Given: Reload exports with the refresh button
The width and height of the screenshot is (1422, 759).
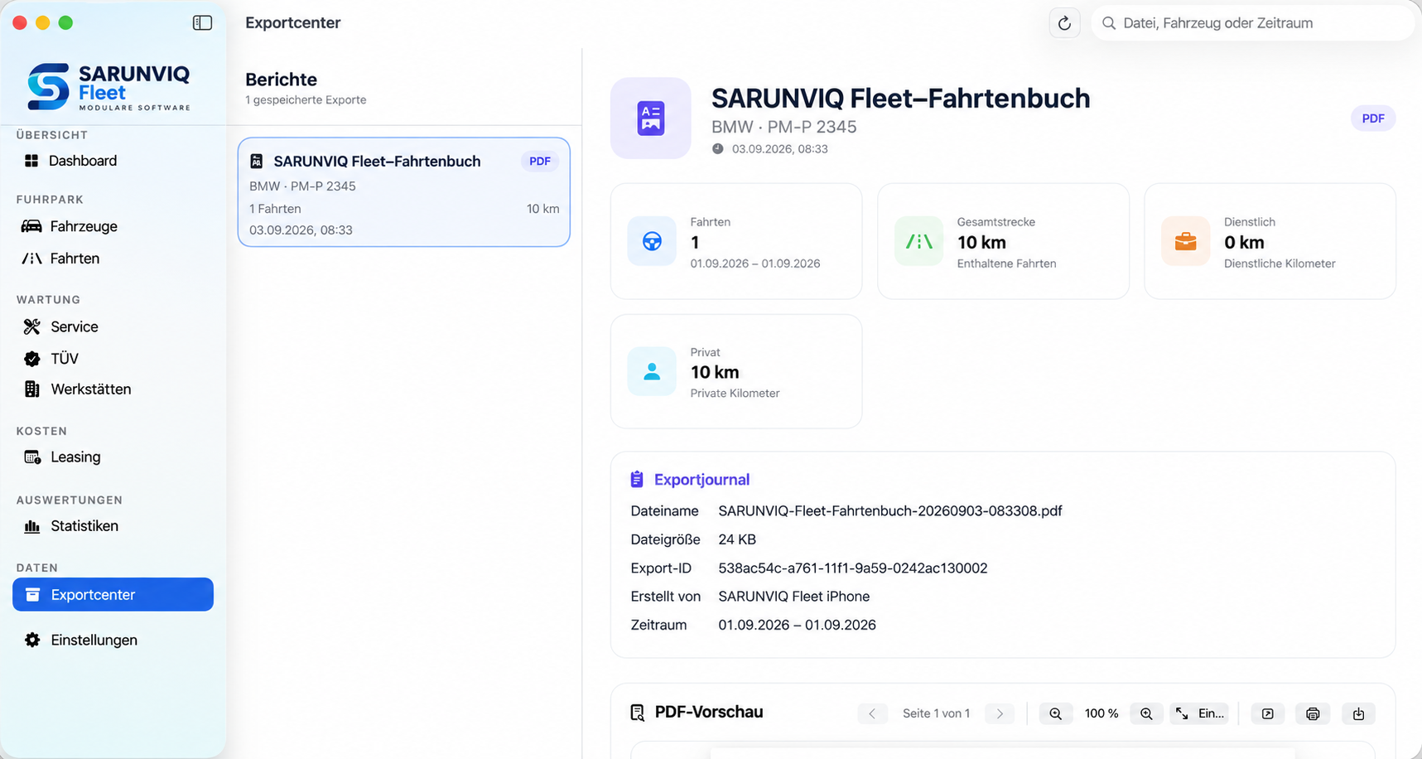Looking at the screenshot, I should [1064, 23].
